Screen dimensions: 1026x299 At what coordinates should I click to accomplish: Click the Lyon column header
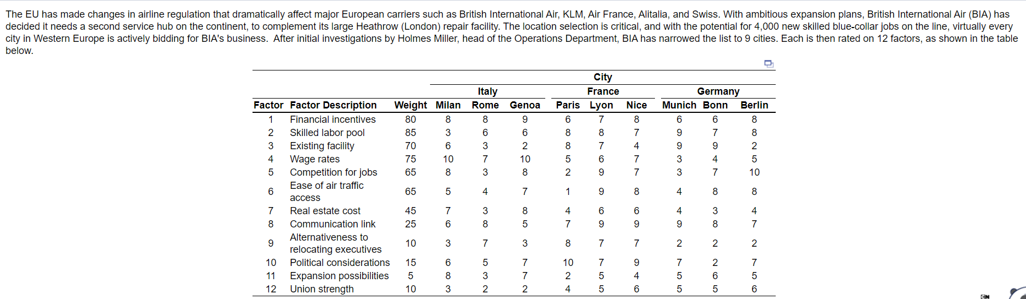click(601, 105)
